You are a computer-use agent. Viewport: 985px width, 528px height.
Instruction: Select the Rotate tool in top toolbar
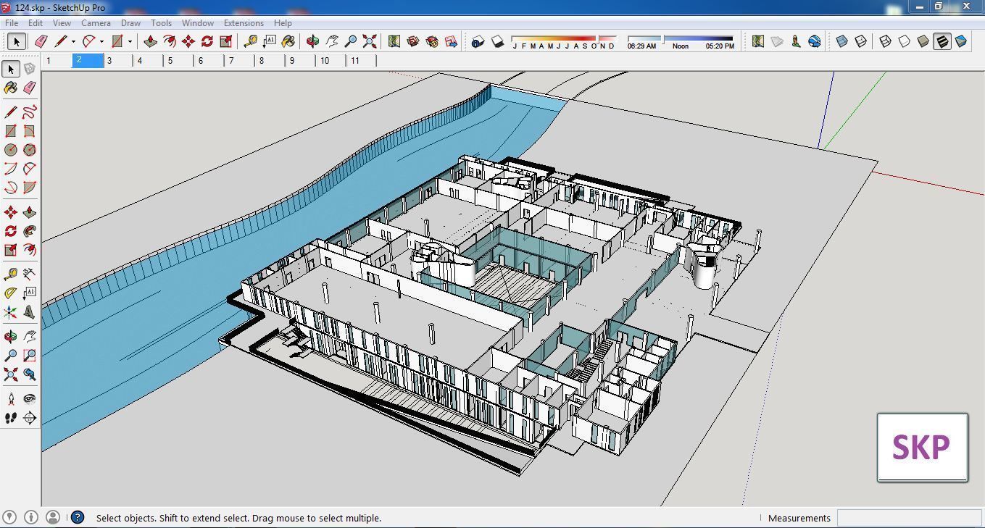pyautogui.click(x=207, y=41)
